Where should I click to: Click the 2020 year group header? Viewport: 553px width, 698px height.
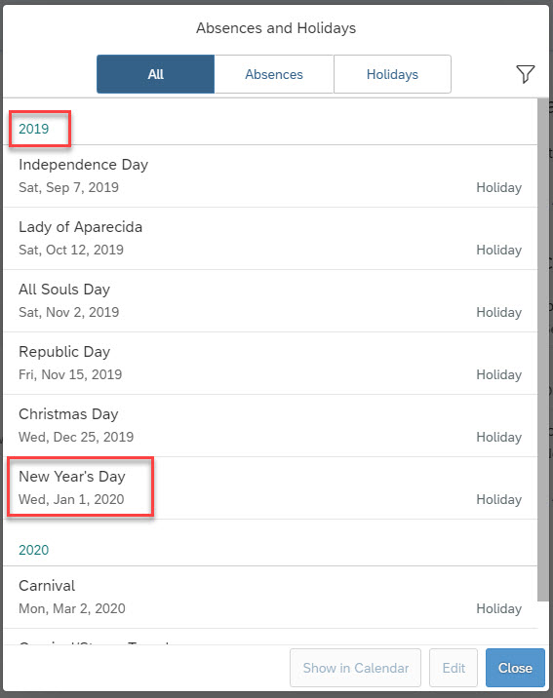click(34, 550)
